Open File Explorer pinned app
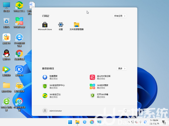 [x=76, y=26]
